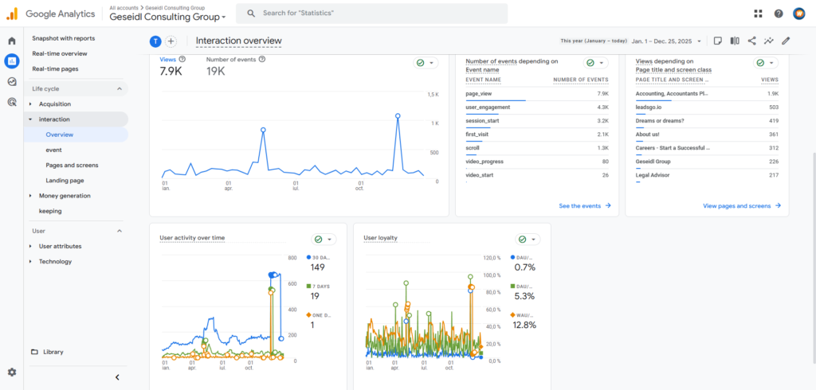Viewport: 816px width, 390px height.
Task: Open Real-time overview
Action: tap(59, 53)
